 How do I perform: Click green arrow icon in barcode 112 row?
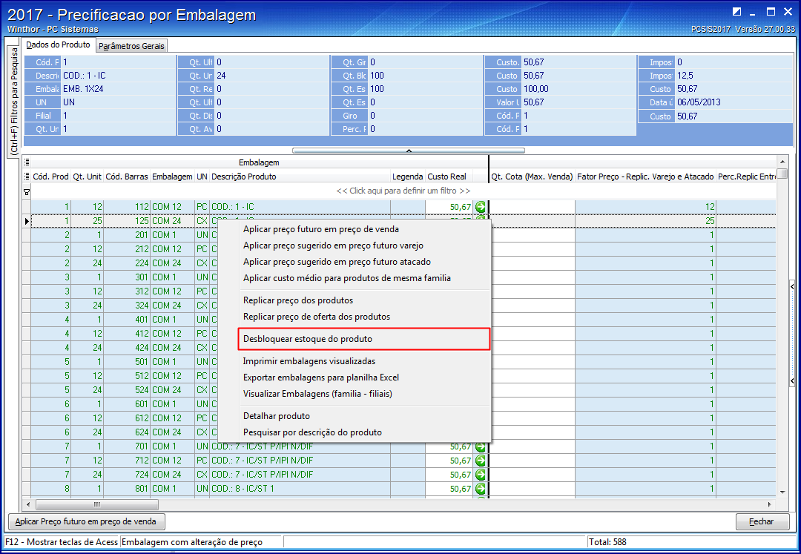click(x=480, y=207)
